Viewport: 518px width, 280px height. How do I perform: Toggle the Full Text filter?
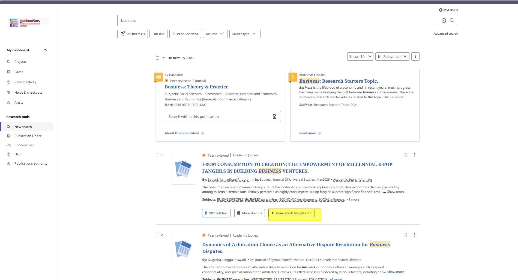click(x=158, y=34)
